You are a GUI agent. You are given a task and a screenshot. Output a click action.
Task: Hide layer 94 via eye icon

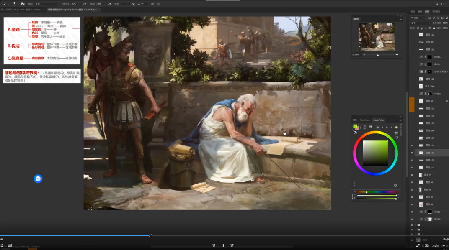click(x=412, y=204)
